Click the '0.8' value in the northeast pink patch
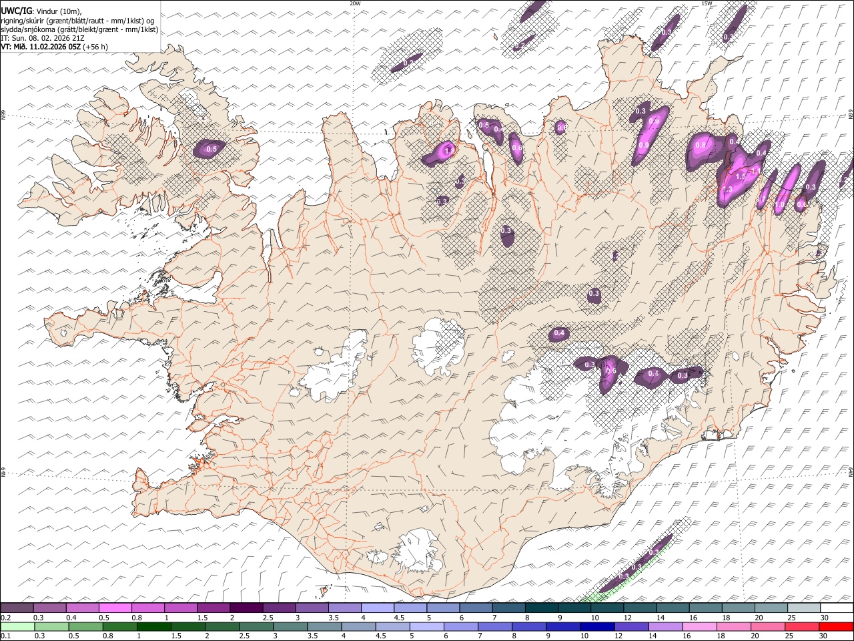The image size is (854, 641). [701, 145]
